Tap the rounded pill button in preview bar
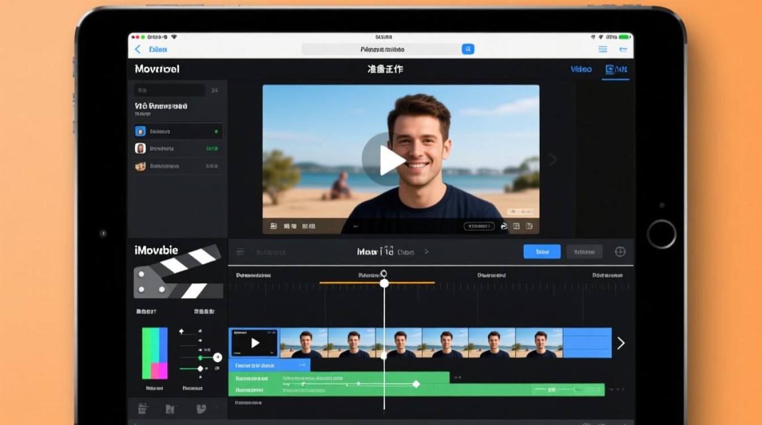This screenshot has height=425, width=762. (x=479, y=226)
